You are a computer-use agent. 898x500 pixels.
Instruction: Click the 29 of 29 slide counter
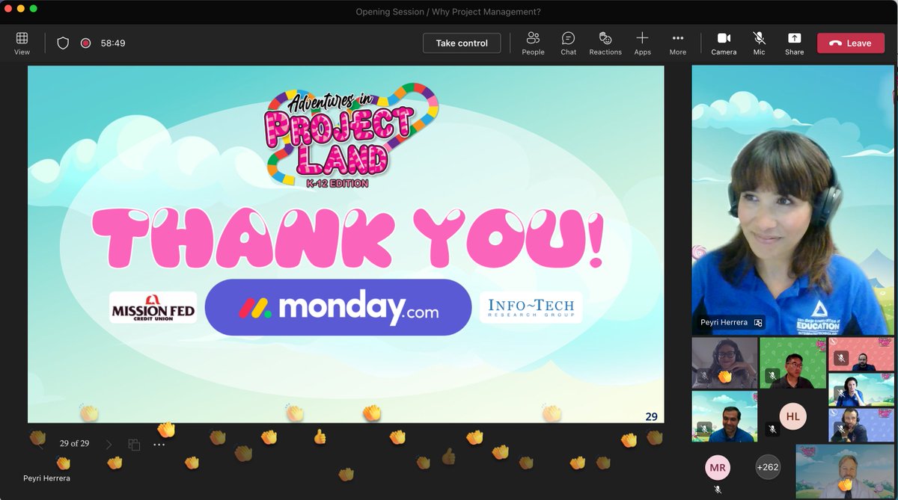point(74,444)
